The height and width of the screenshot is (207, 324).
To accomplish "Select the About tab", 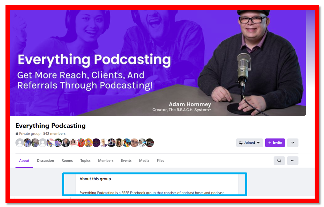I will 24,160.
